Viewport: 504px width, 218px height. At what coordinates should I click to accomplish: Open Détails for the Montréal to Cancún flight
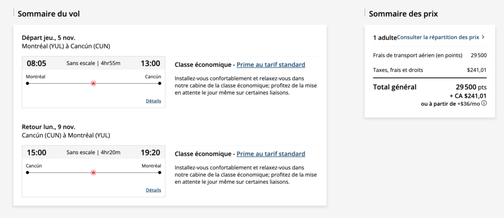[x=153, y=101]
